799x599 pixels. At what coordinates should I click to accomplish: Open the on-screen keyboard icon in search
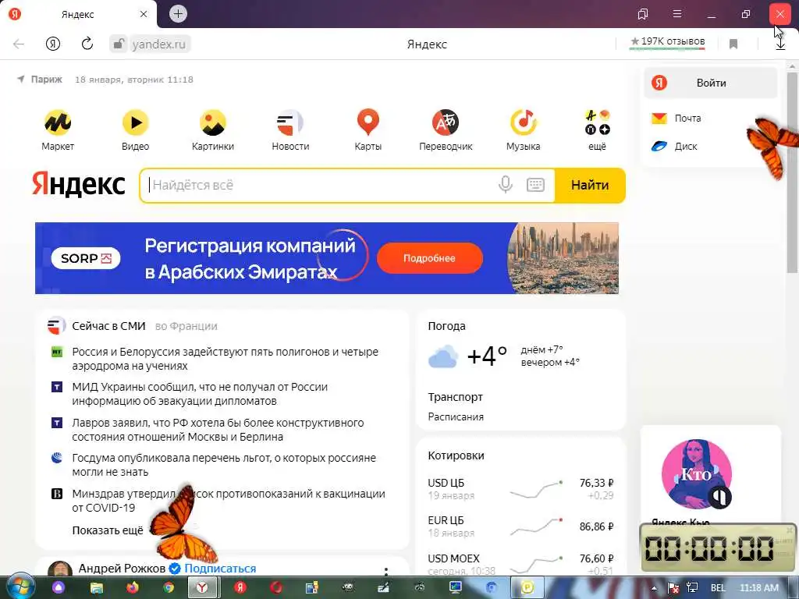535,185
